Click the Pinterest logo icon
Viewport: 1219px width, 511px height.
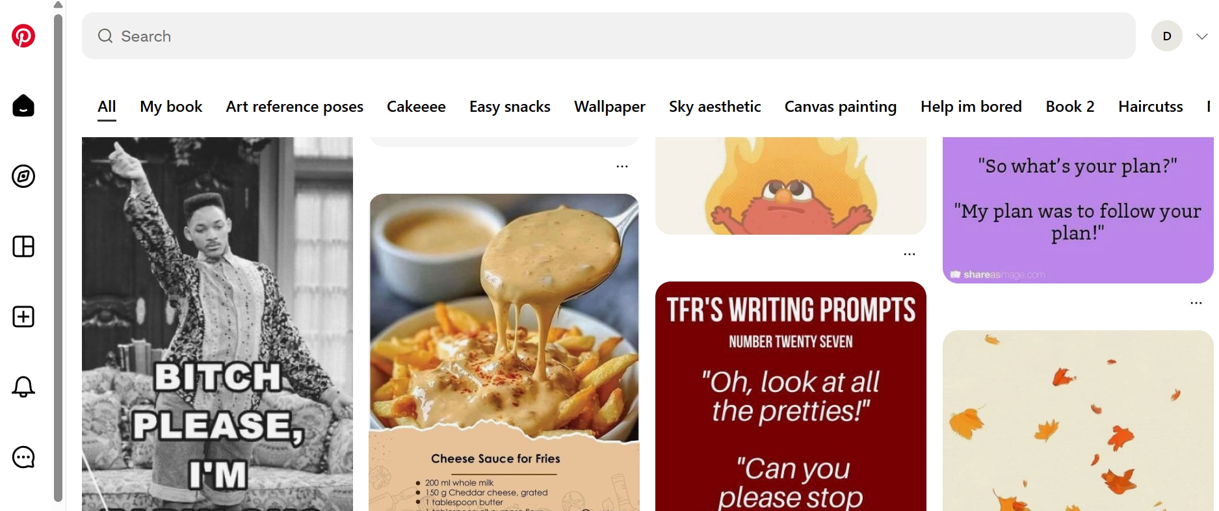[x=23, y=36]
